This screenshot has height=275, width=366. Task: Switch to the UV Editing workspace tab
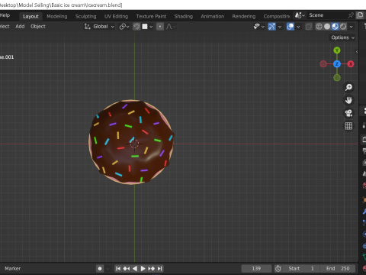tap(116, 16)
